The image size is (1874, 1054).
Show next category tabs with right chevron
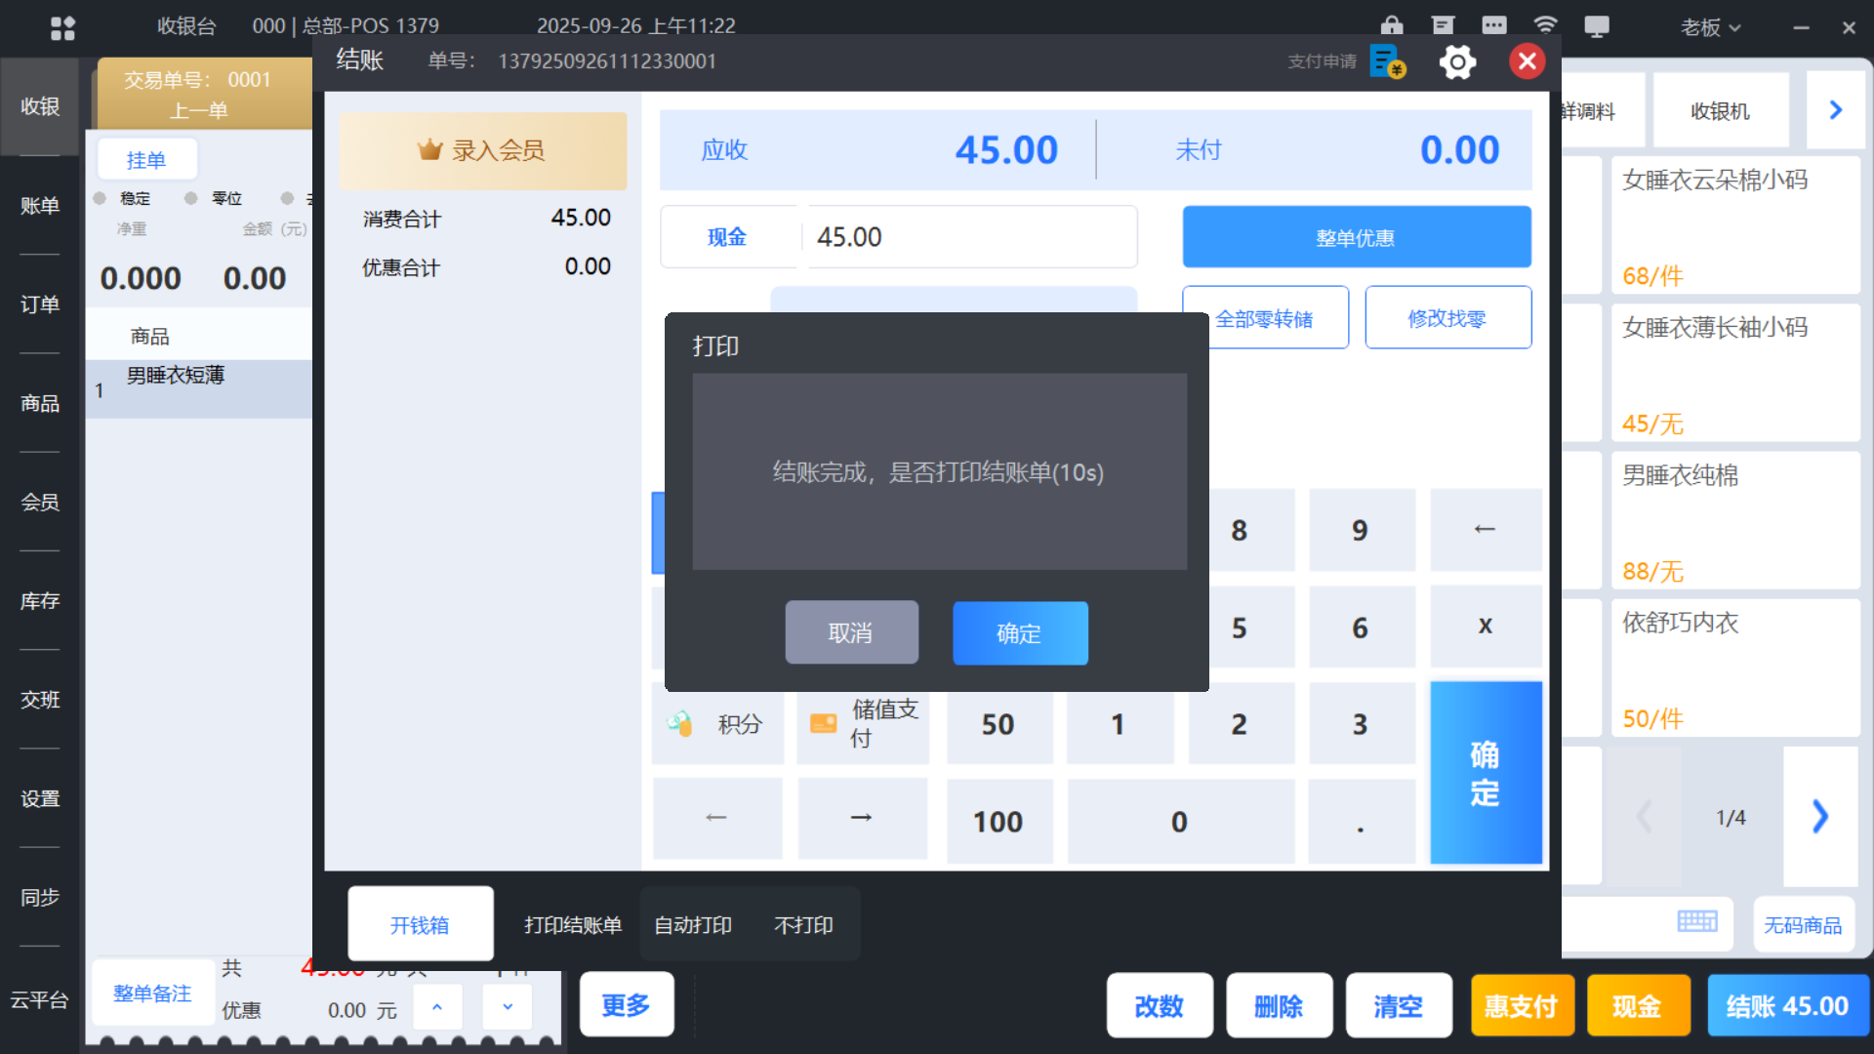click(1836, 110)
